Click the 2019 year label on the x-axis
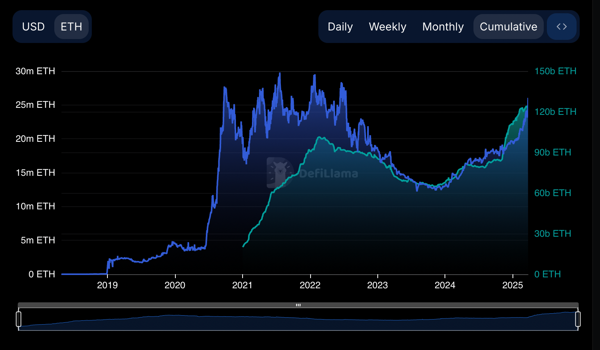This screenshot has width=600, height=350. (x=107, y=285)
